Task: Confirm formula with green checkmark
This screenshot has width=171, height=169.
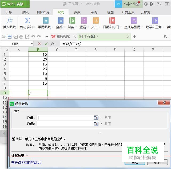Action: (46, 44)
